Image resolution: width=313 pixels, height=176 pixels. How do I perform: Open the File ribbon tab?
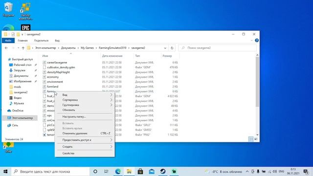(x=8, y=41)
